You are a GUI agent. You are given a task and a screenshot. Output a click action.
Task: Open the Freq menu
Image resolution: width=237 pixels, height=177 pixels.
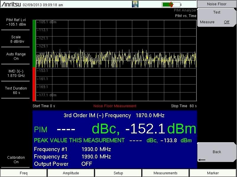[x=24, y=173]
